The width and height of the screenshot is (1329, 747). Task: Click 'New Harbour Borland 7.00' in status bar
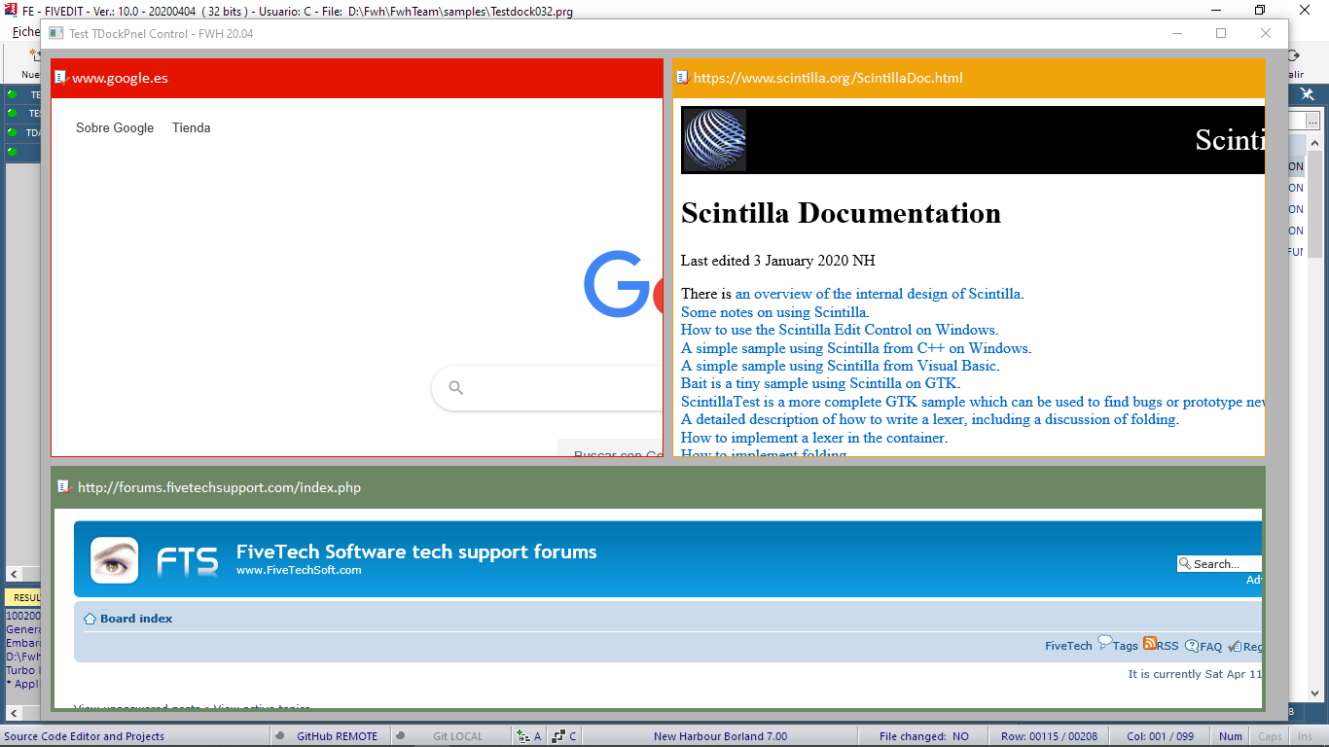(x=720, y=736)
